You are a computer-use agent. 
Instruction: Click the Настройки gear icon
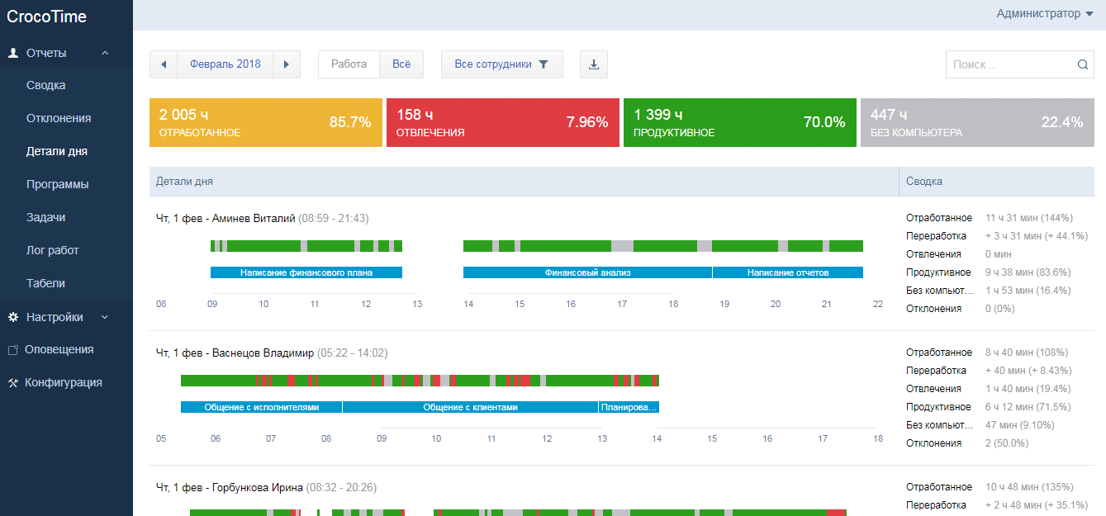pos(13,317)
